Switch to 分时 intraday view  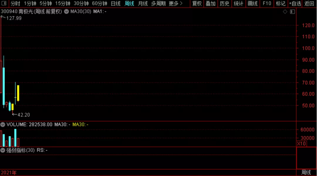pos(15,4)
